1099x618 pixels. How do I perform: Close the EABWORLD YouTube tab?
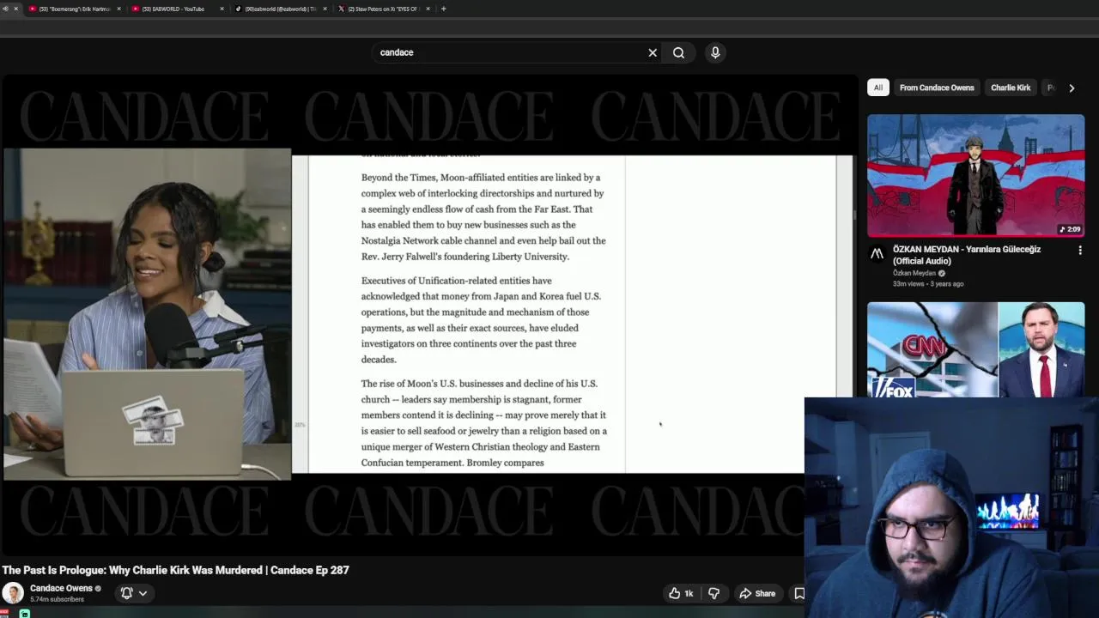click(222, 9)
